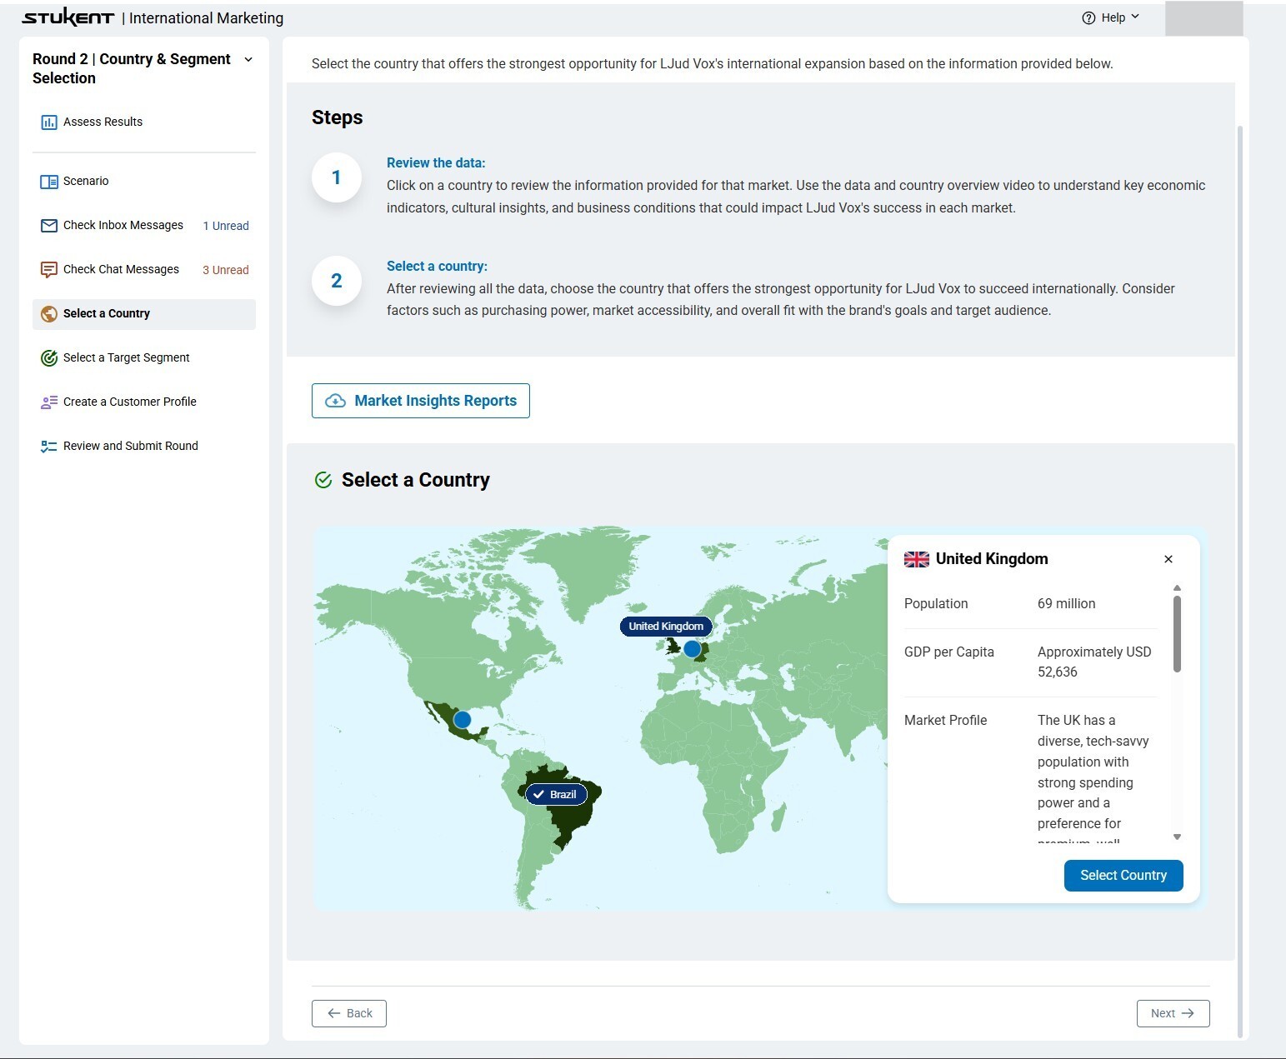Open Check Inbox Messages
The width and height of the screenshot is (1286, 1059).
(144, 226)
